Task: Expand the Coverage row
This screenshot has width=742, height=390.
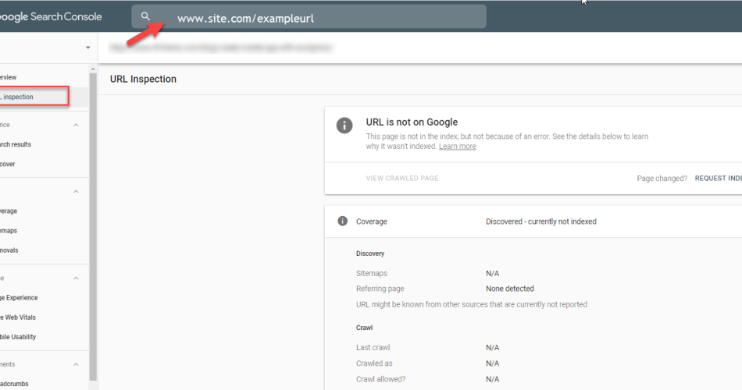Action: click(x=533, y=222)
